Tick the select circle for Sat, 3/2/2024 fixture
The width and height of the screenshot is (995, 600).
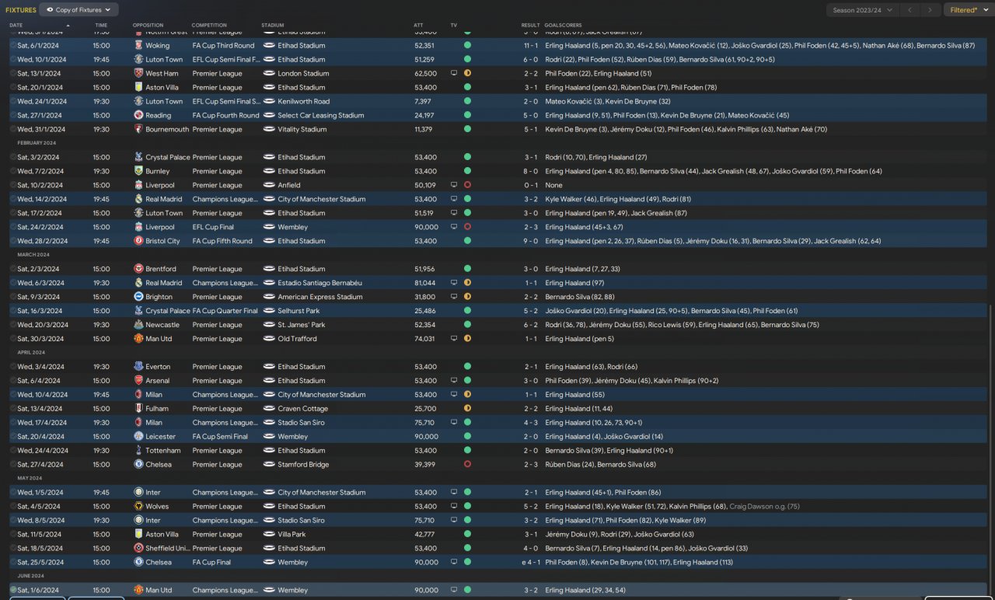click(13, 158)
